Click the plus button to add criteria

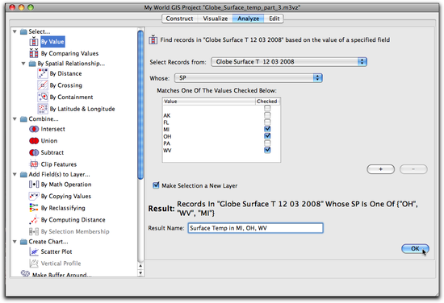coord(380,169)
